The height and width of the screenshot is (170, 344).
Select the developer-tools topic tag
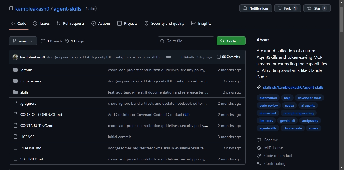309,98
